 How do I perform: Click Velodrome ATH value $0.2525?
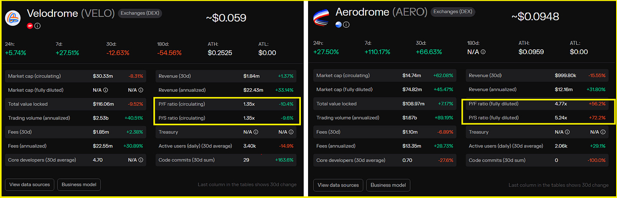tap(220, 53)
